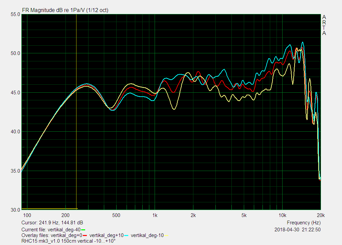Click the yellow horizontal bar at plot bottom
Screen dimensions: 342x245
pyautogui.click(x=50, y=209)
